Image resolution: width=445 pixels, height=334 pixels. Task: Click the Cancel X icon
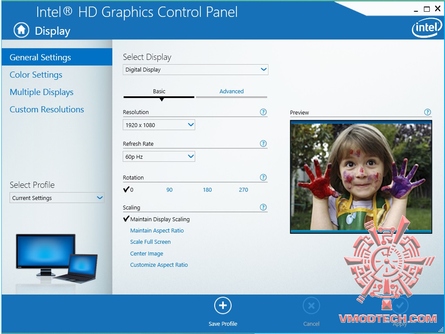pos(311,306)
